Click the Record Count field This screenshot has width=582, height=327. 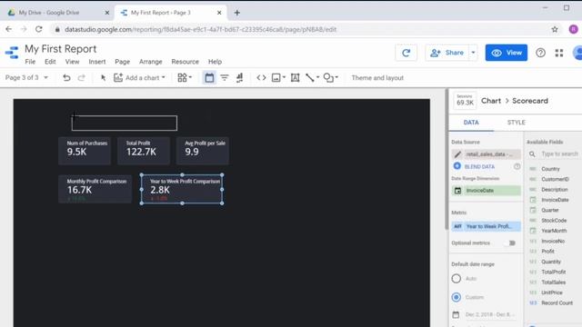click(557, 302)
